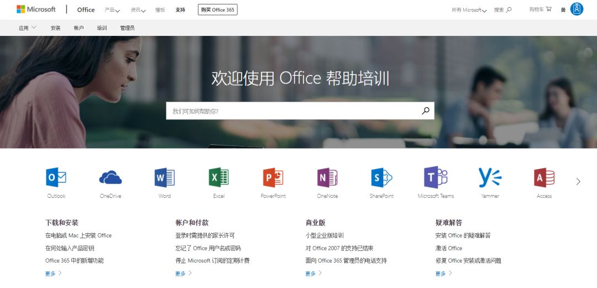Screen dimensions: 597x288
Task: Click 更多 under 帐户和付款
Action: coord(184,273)
